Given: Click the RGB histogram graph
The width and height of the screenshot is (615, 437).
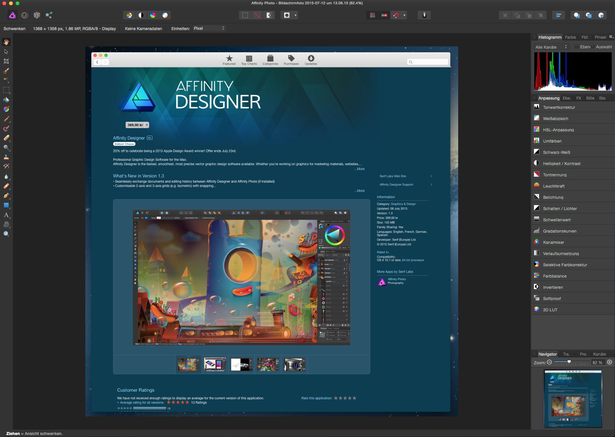Looking at the screenshot, I should click(x=573, y=71).
